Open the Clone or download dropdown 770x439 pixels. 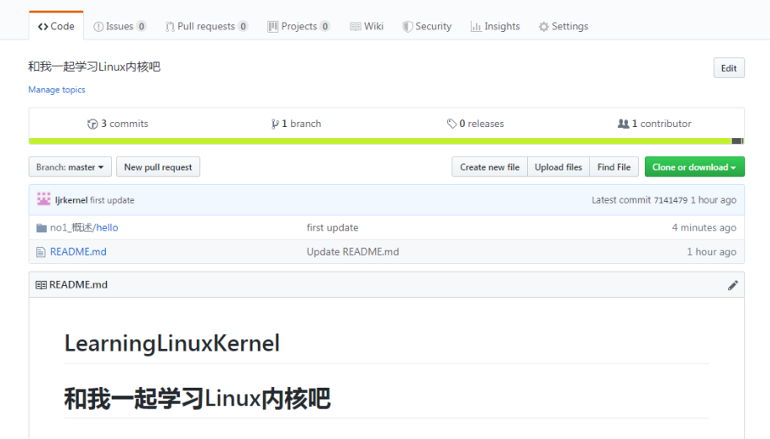pos(694,167)
